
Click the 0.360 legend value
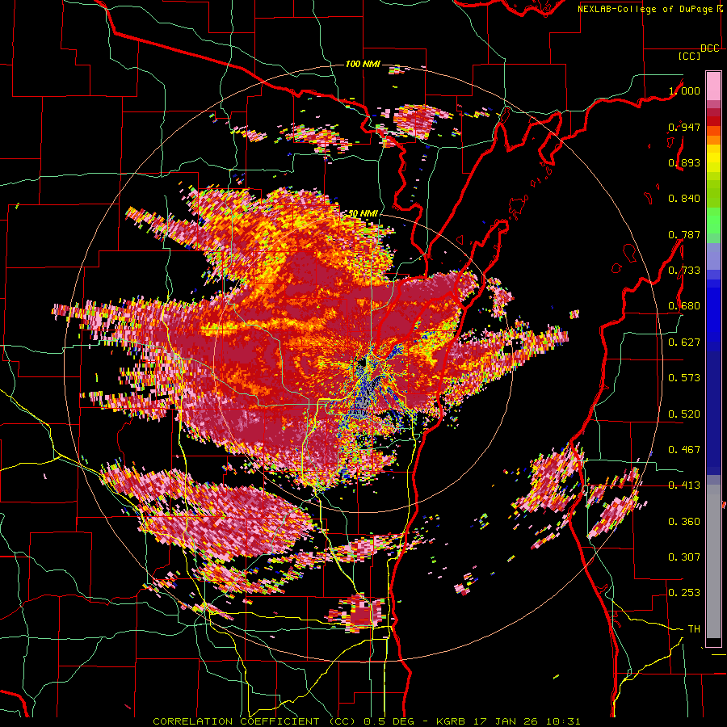[x=684, y=522]
